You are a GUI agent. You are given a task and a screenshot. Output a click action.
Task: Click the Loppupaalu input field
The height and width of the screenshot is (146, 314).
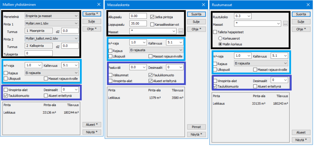[138, 24]
